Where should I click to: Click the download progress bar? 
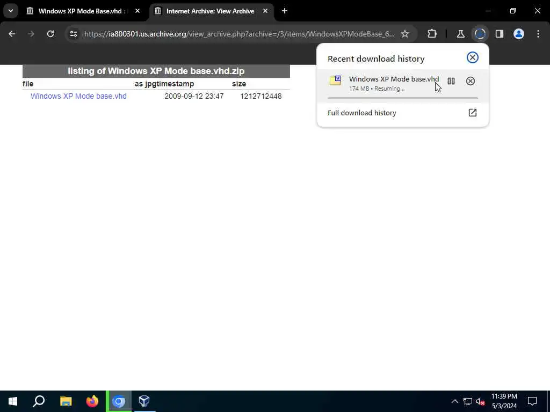[403, 98]
